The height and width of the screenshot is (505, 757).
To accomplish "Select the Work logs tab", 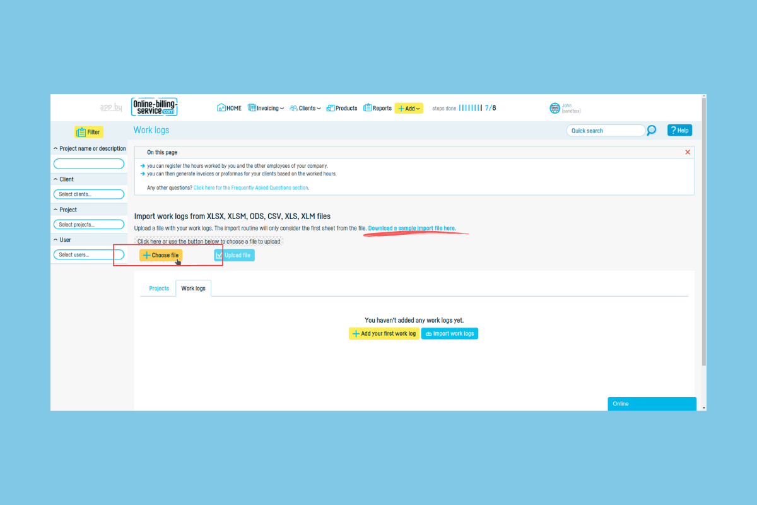I will (x=193, y=288).
